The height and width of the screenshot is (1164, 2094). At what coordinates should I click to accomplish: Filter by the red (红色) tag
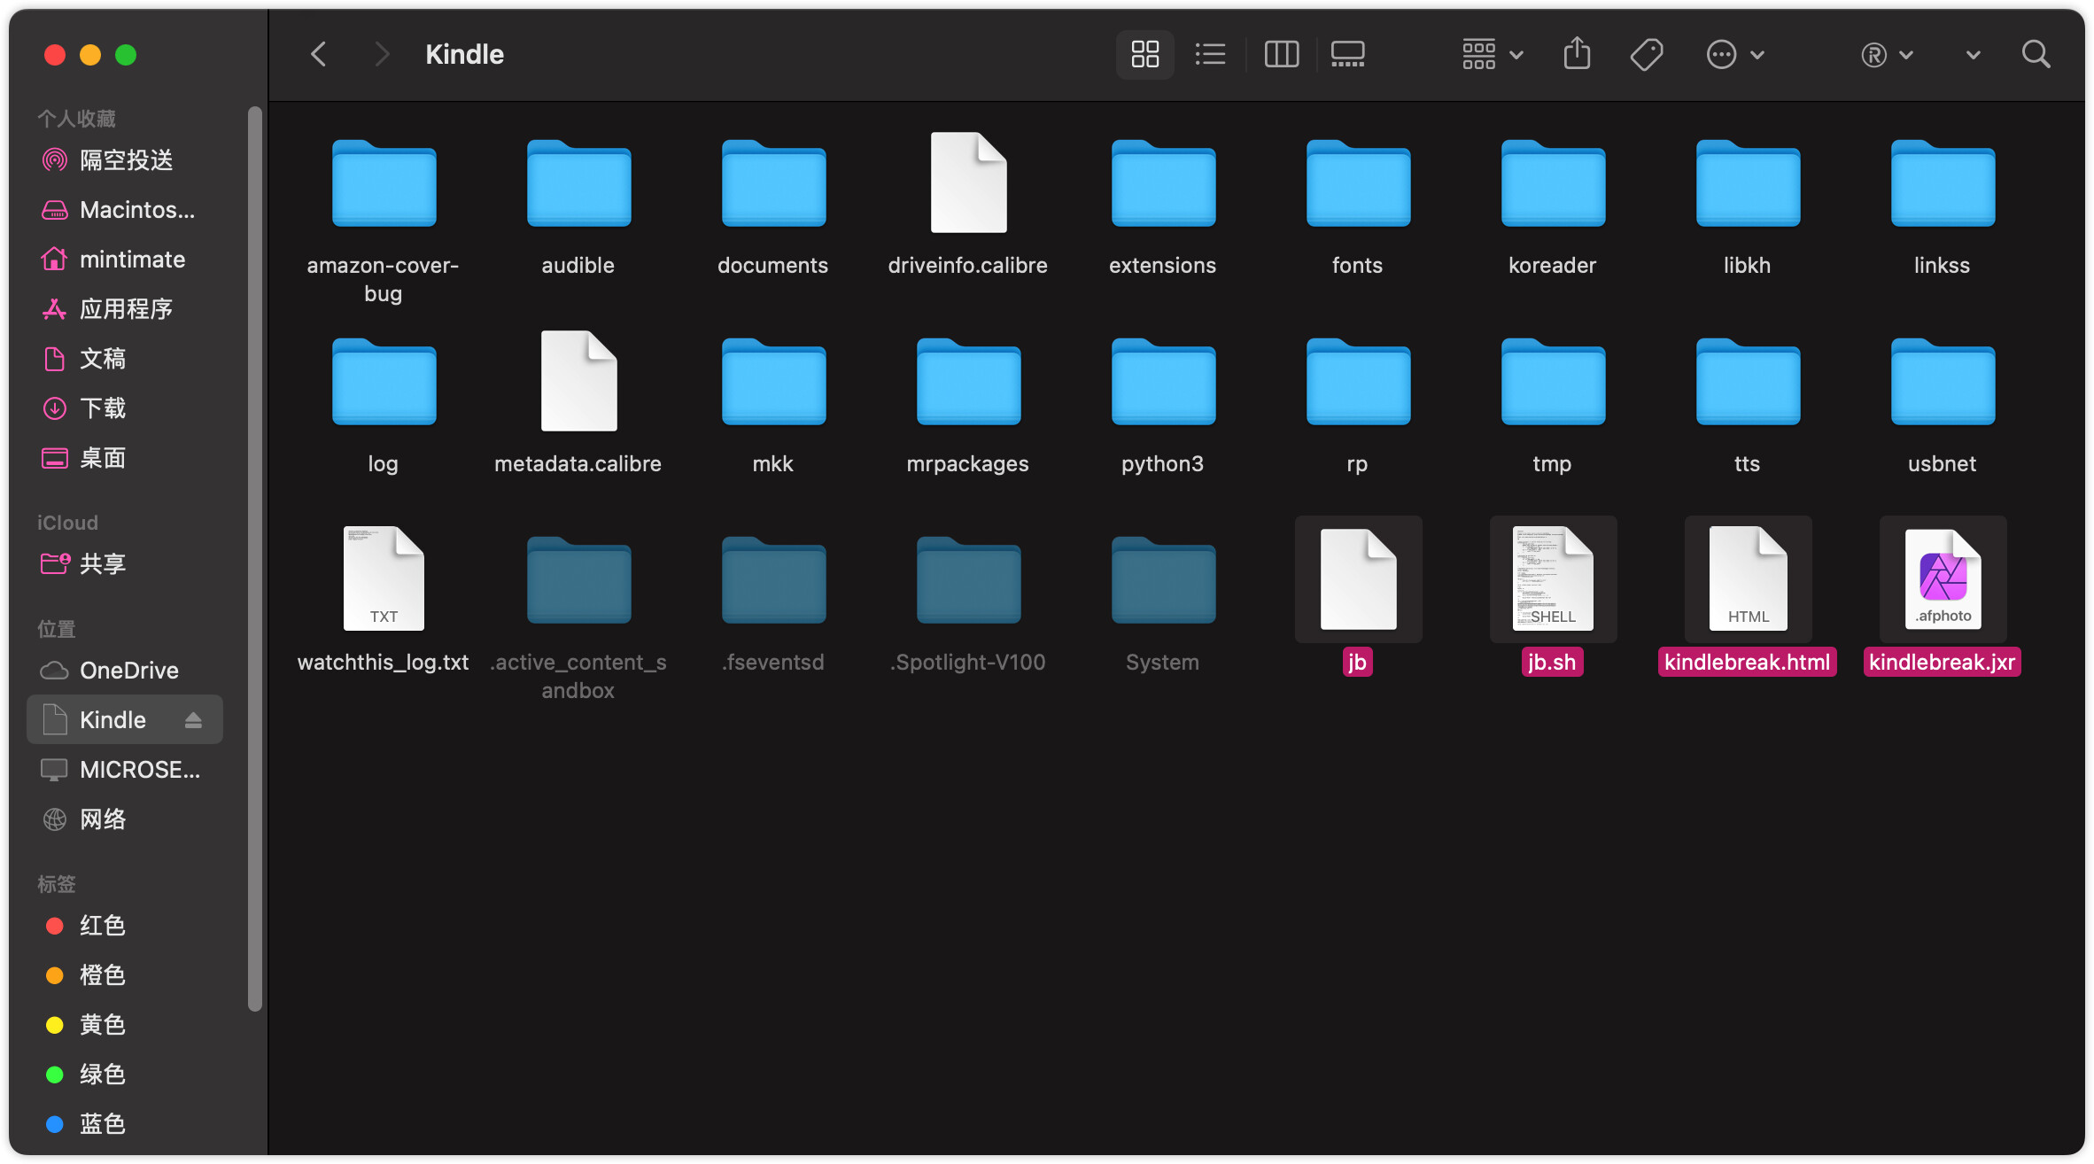click(102, 926)
